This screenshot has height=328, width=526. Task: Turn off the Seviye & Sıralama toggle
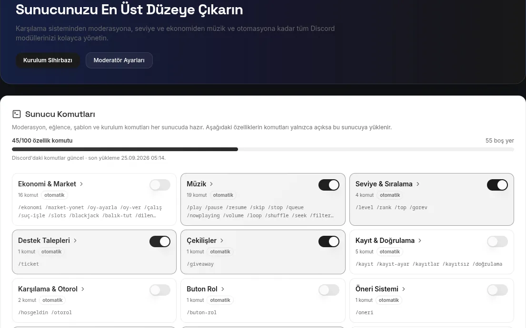[x=497, y=185]
